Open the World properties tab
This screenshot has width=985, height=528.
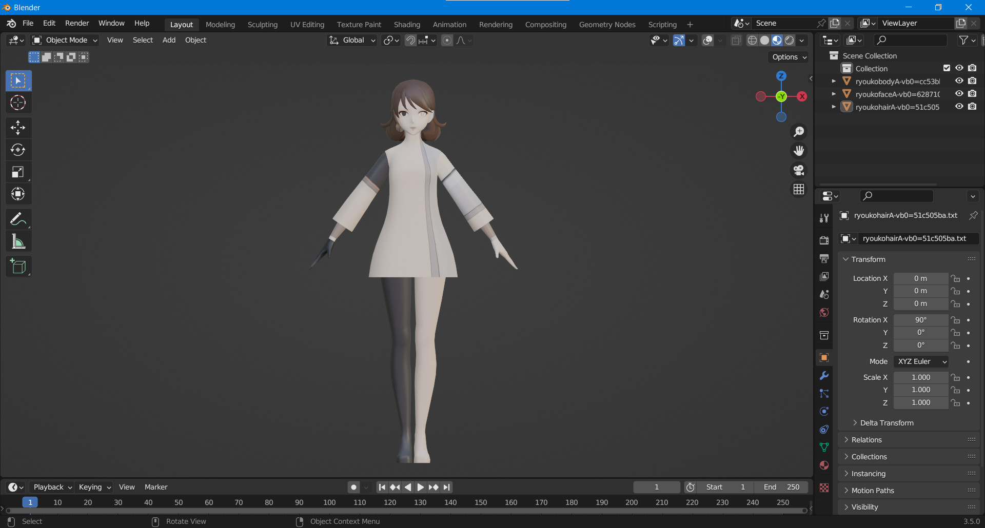824,312
